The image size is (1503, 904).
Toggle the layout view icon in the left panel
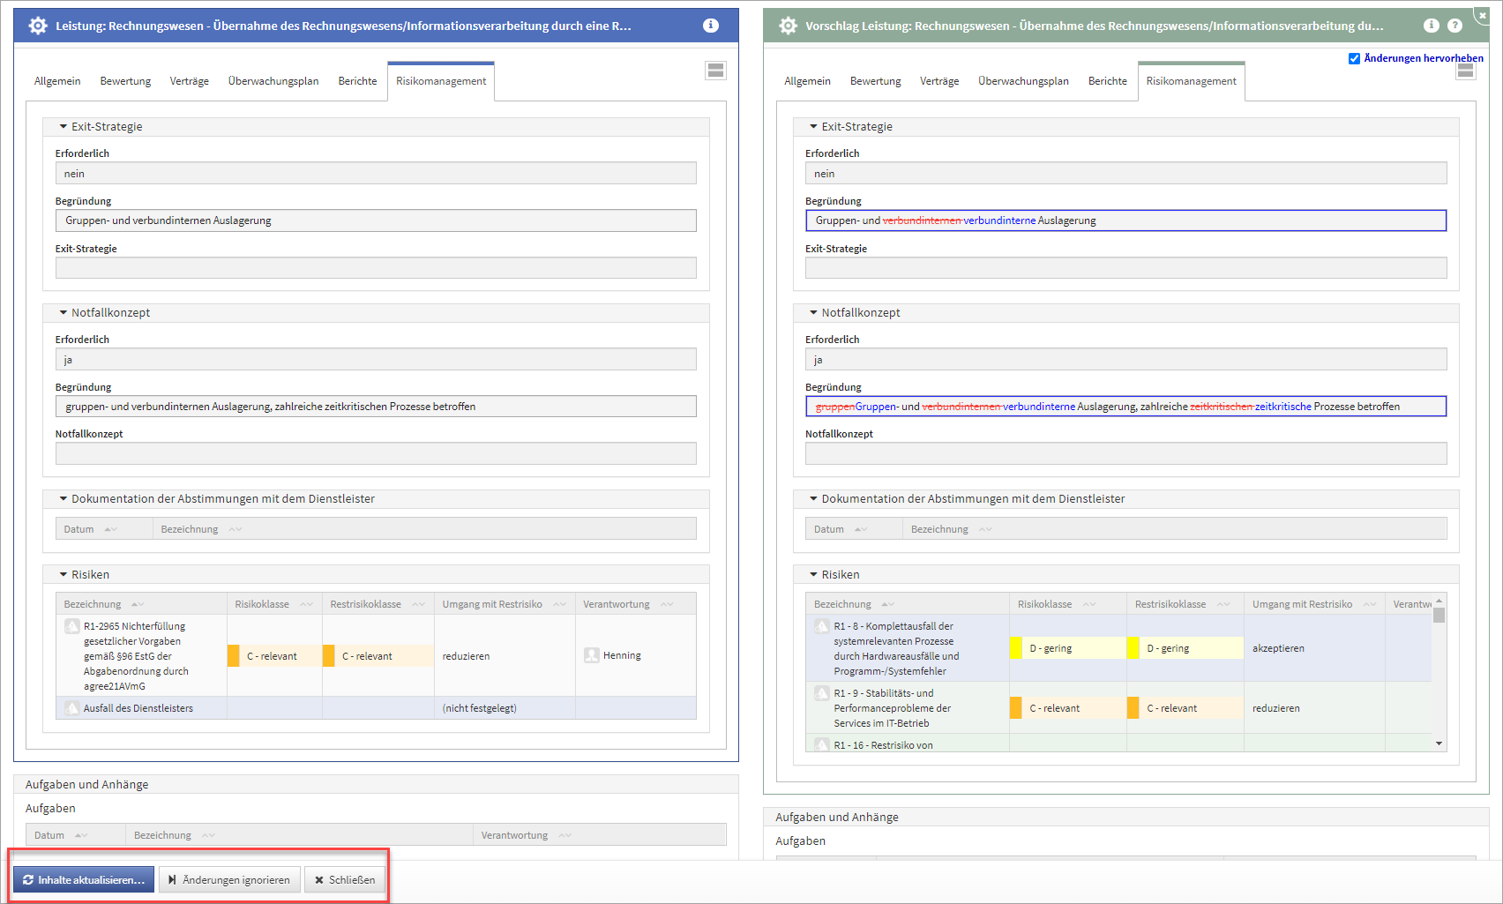point(715,71)
